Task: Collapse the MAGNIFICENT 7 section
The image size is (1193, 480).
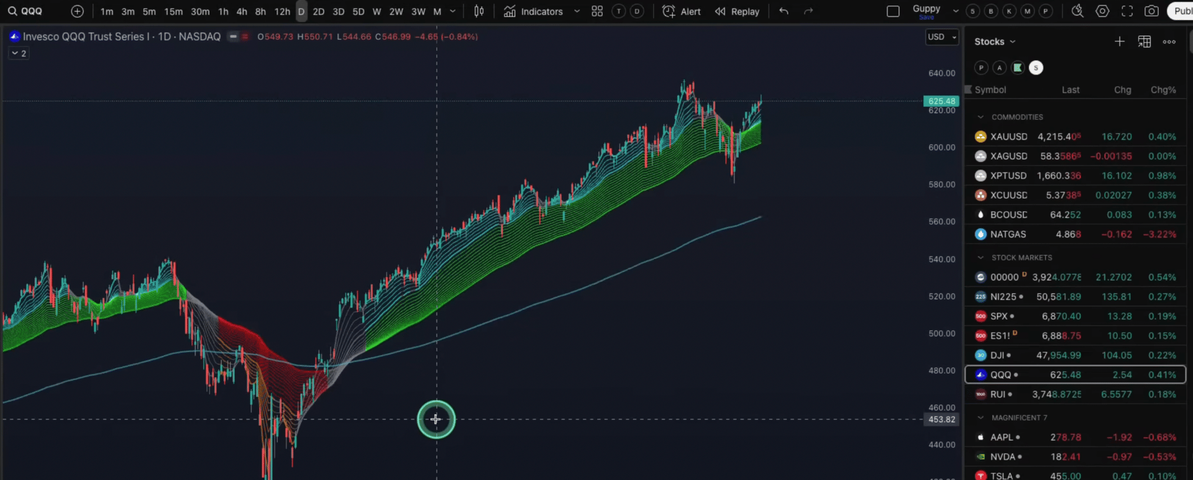Action: 980,417
